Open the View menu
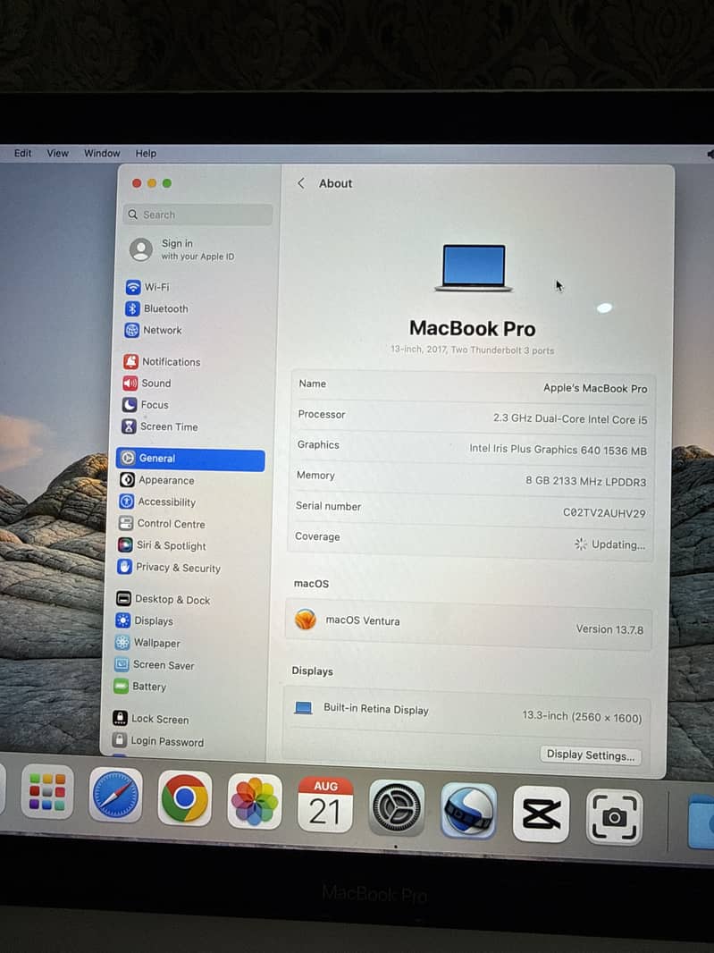 (58, 153)
